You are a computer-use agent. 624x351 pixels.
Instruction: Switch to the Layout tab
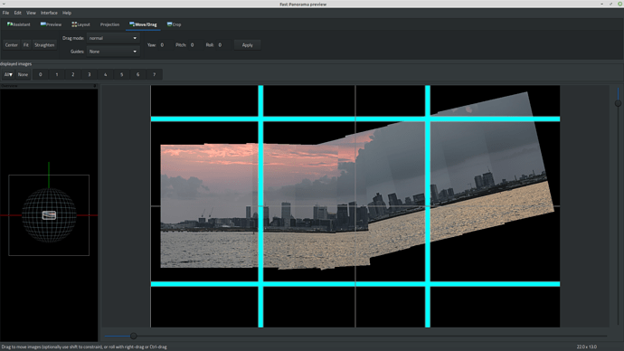point(80,24)
